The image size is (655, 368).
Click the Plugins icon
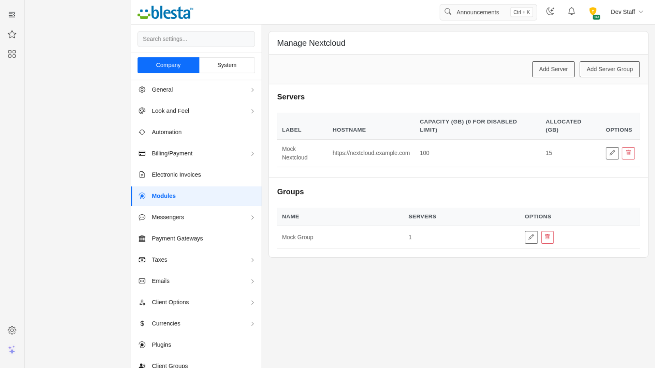142,345
